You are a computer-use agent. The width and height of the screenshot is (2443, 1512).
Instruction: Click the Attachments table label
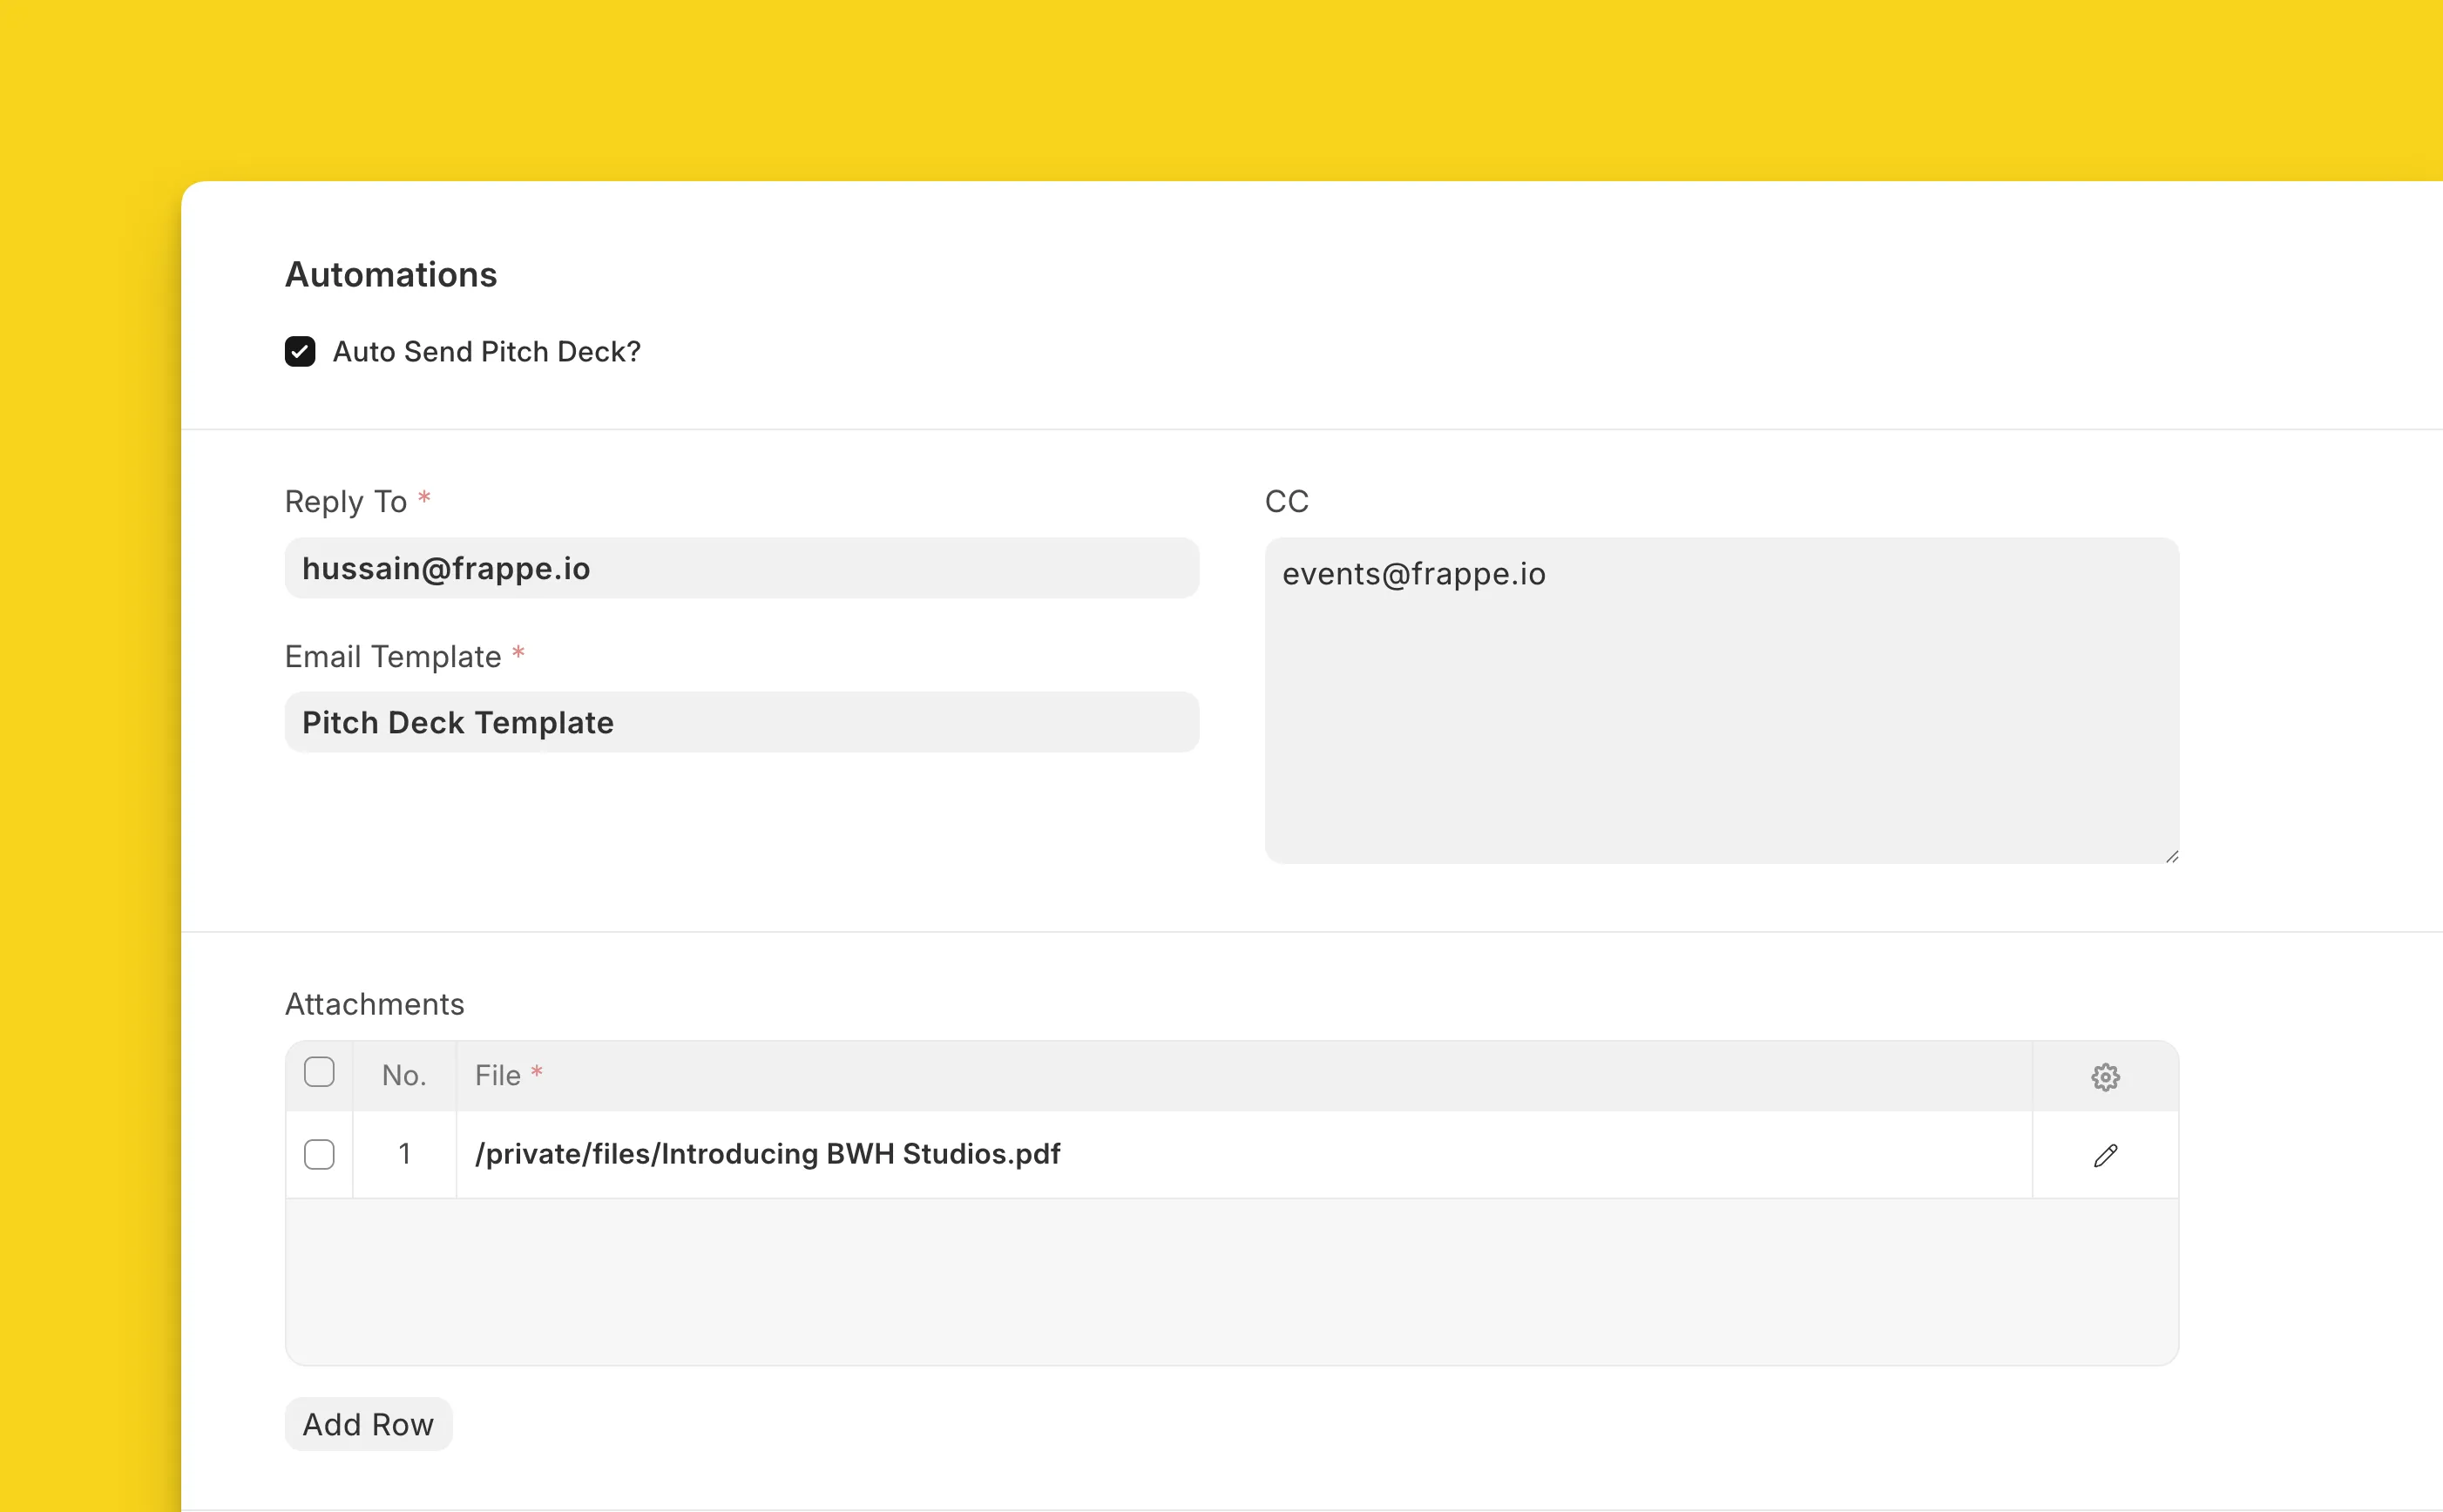[x=374, y=1004]
